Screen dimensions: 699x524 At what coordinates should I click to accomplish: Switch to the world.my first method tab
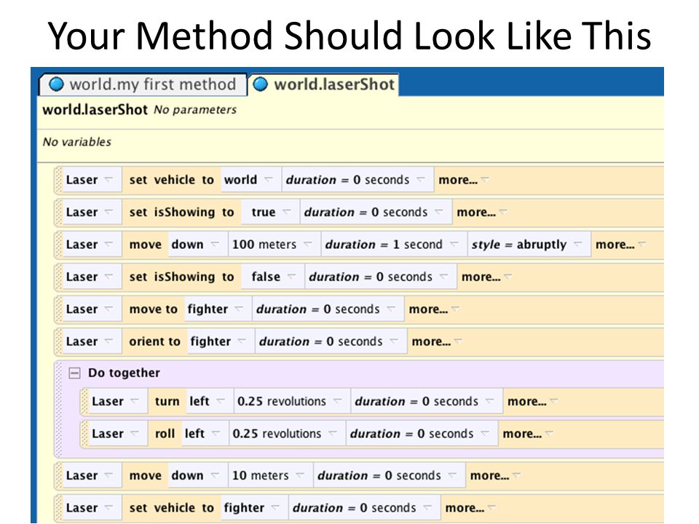(143, 84)
